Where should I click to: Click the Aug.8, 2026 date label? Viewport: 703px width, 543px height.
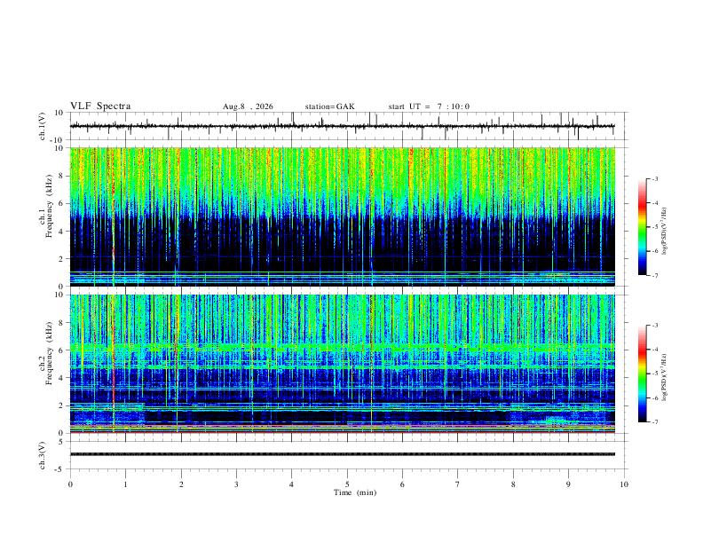(248, 106)
